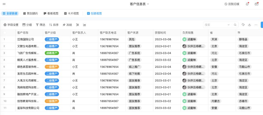The image size is (263, 115).
Task: Click the 战略客户 tag in row 3
Action: 52,53
